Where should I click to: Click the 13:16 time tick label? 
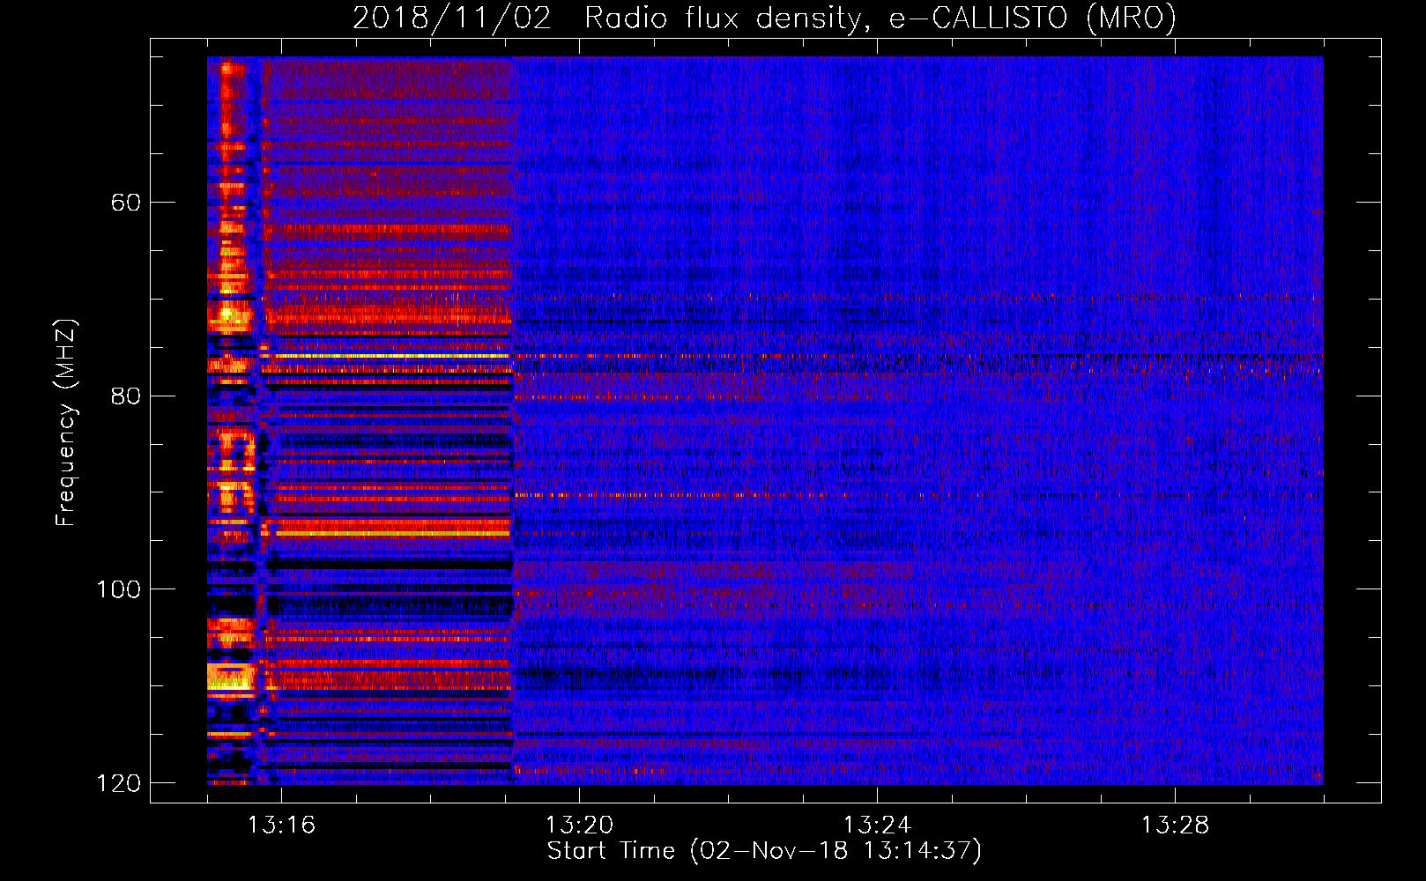(281, 825)
